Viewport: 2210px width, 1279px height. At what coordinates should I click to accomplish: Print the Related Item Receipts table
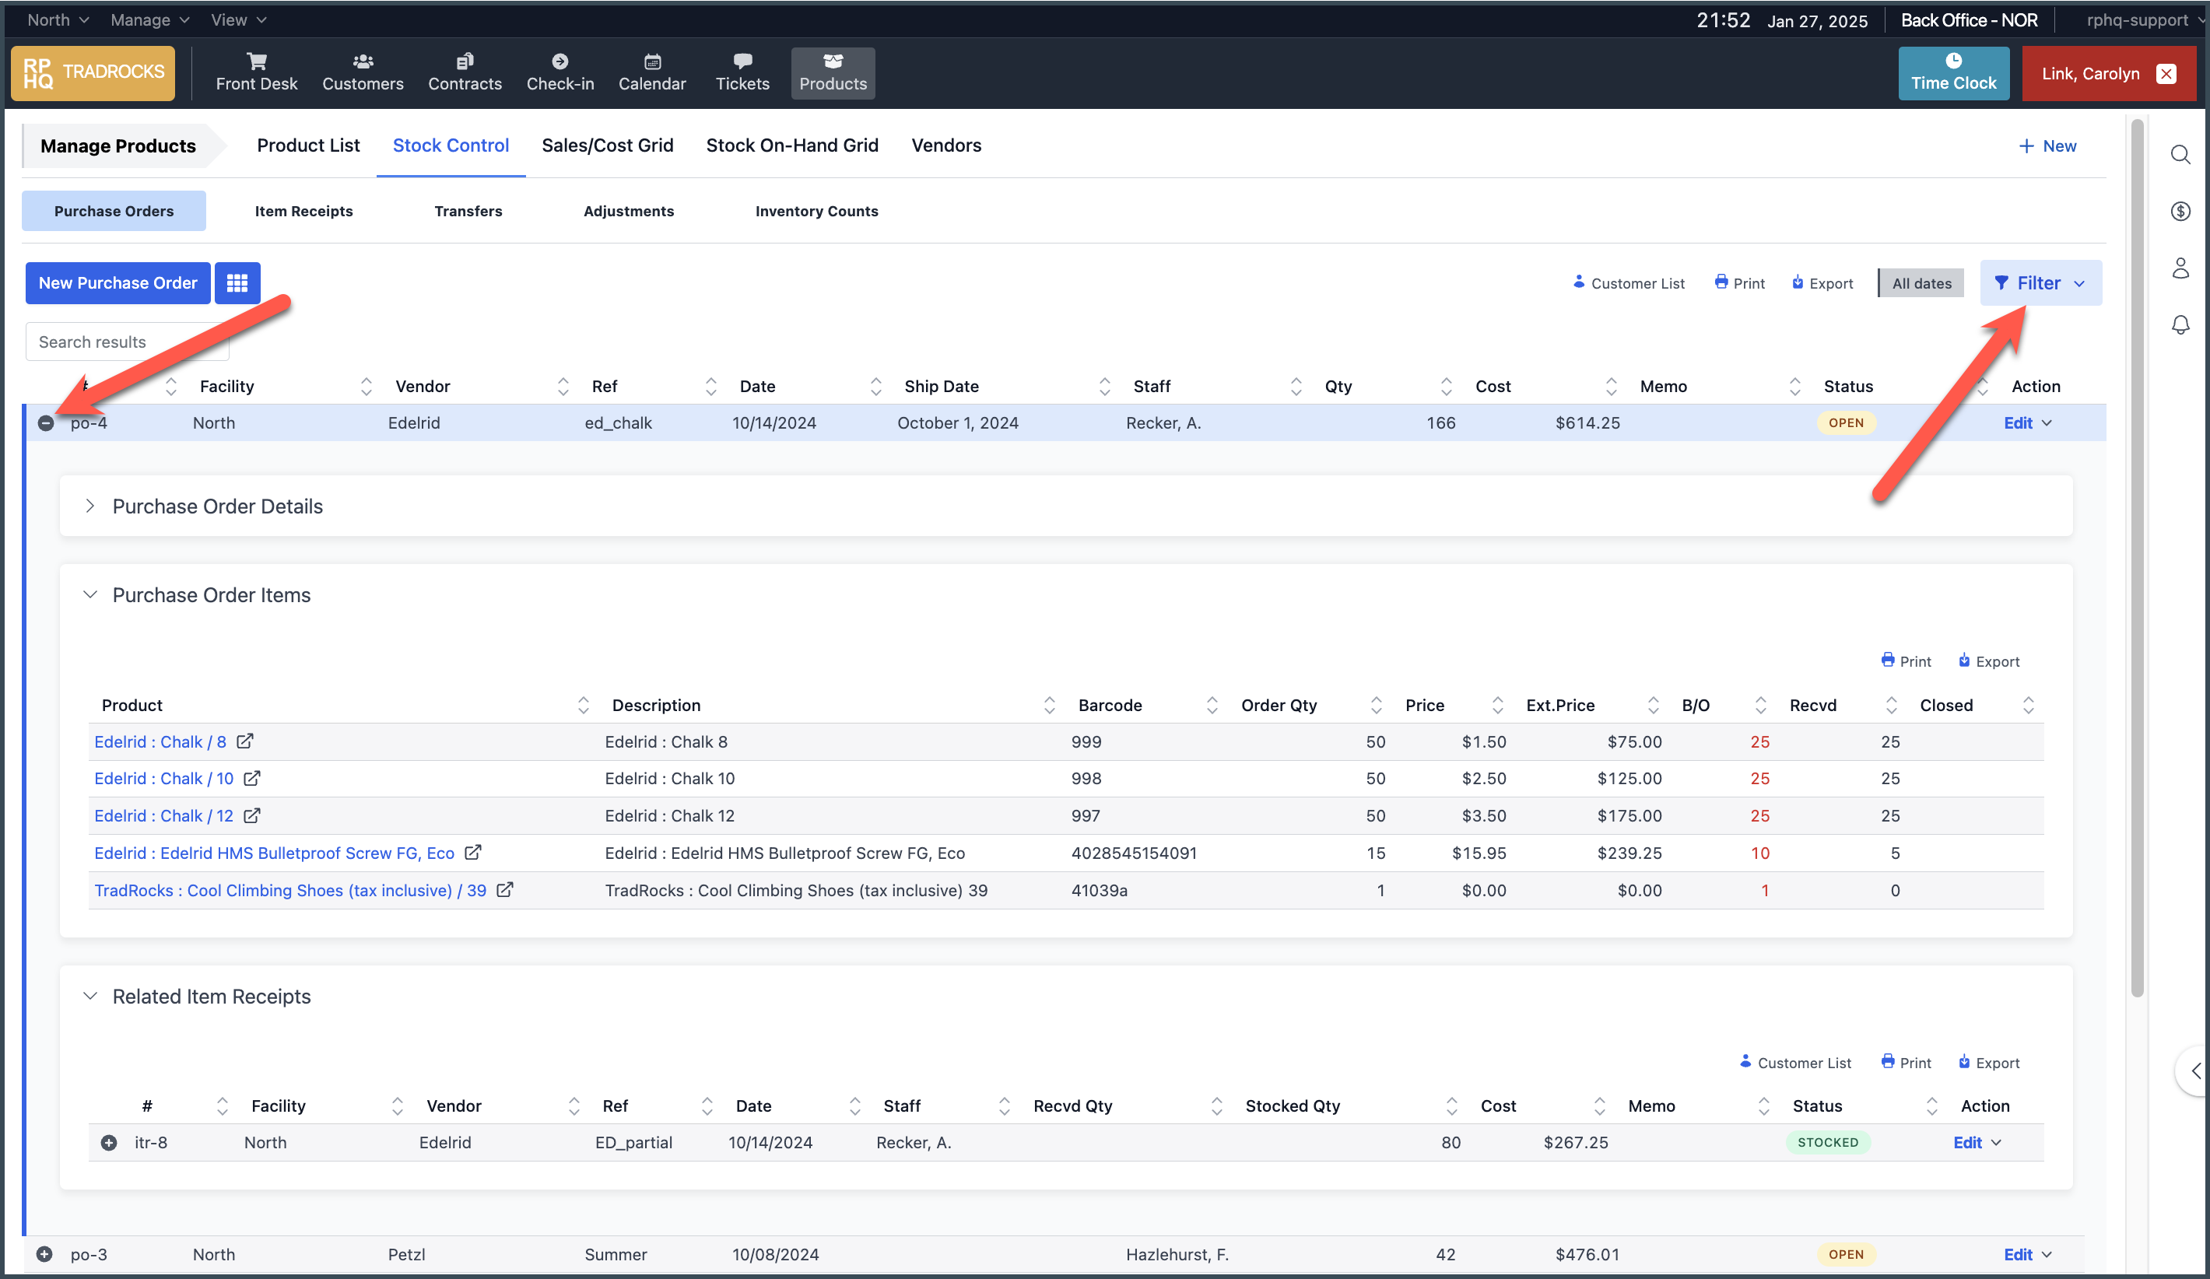click(x=1906, y=1063)
